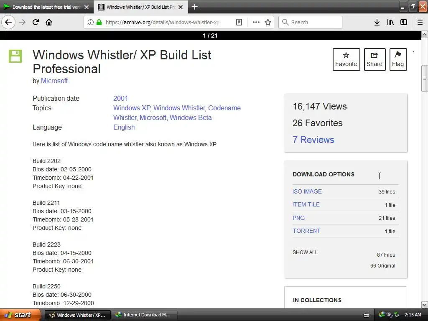Click SHOW ALL download files
The image size is (428, 321).
305,252
